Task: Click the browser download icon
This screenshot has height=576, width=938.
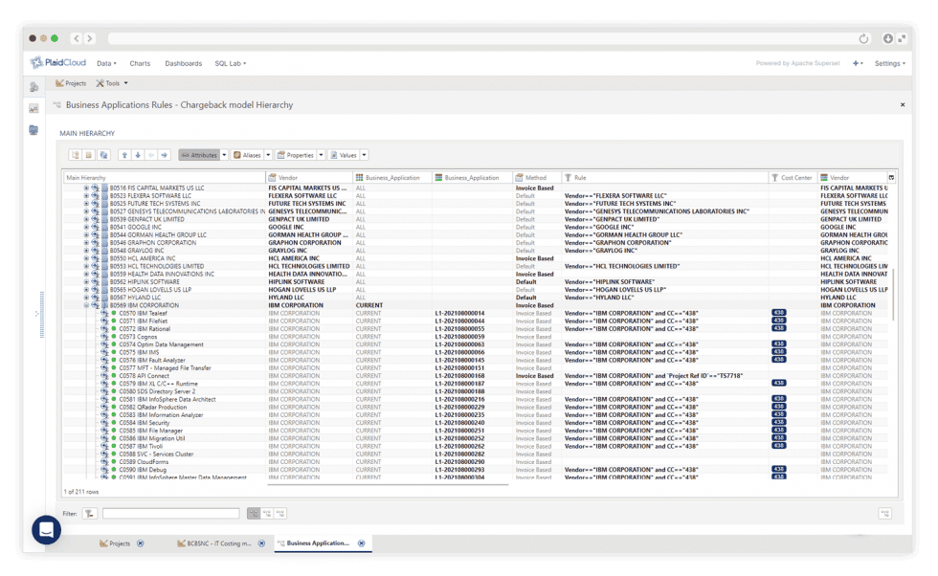Action: tap(888, 38)
